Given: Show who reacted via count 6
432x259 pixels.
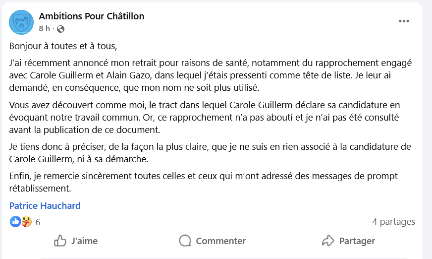Looking at the screenshot, I should tap(38, 222).
